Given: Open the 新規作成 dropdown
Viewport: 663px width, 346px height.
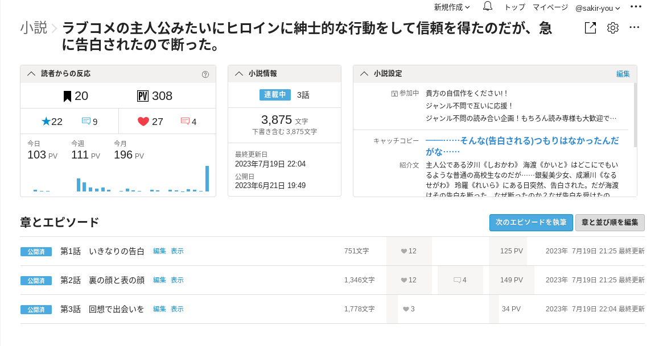Looking at the screenshot, I should click(452, 7).
